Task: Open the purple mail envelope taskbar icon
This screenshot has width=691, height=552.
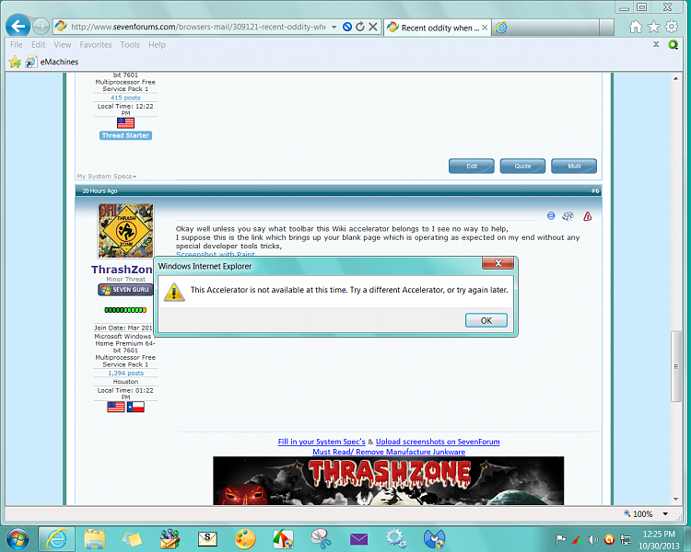Action: pyautogui.click(x=358, y=539)
